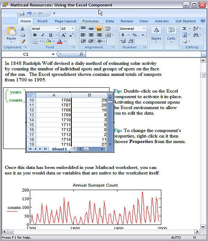Switch to the Data tab
This screenshot has width=208, height=241.
[110, 21]
